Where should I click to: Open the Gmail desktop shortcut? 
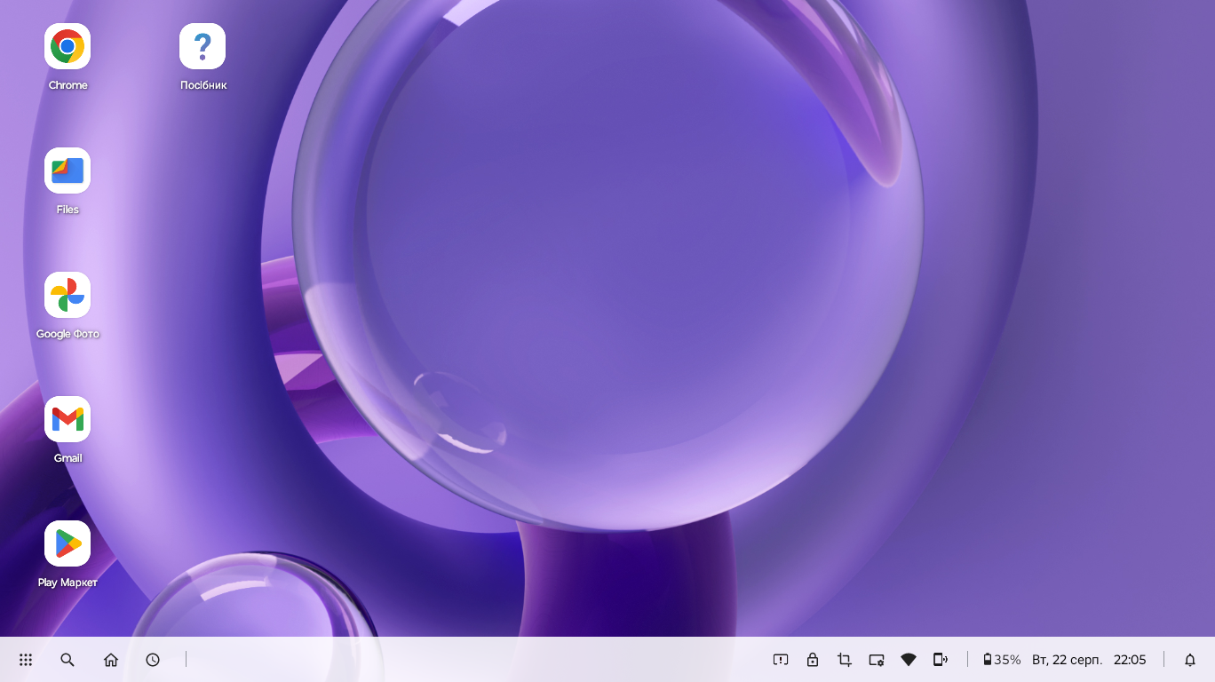click(x=67, y=419)
